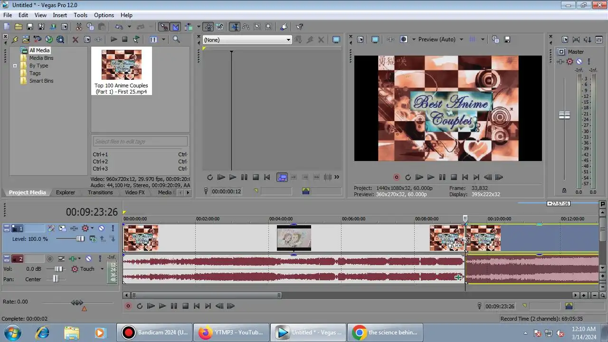Open Media Properties in Project Media toolbar
The image size is (608, 342).
click(x=87, y=39)
